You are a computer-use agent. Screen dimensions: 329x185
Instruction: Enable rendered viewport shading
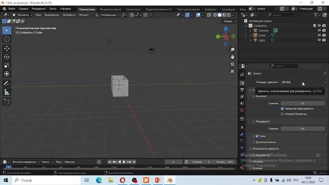pyautogui.click(x=229, y=15)
